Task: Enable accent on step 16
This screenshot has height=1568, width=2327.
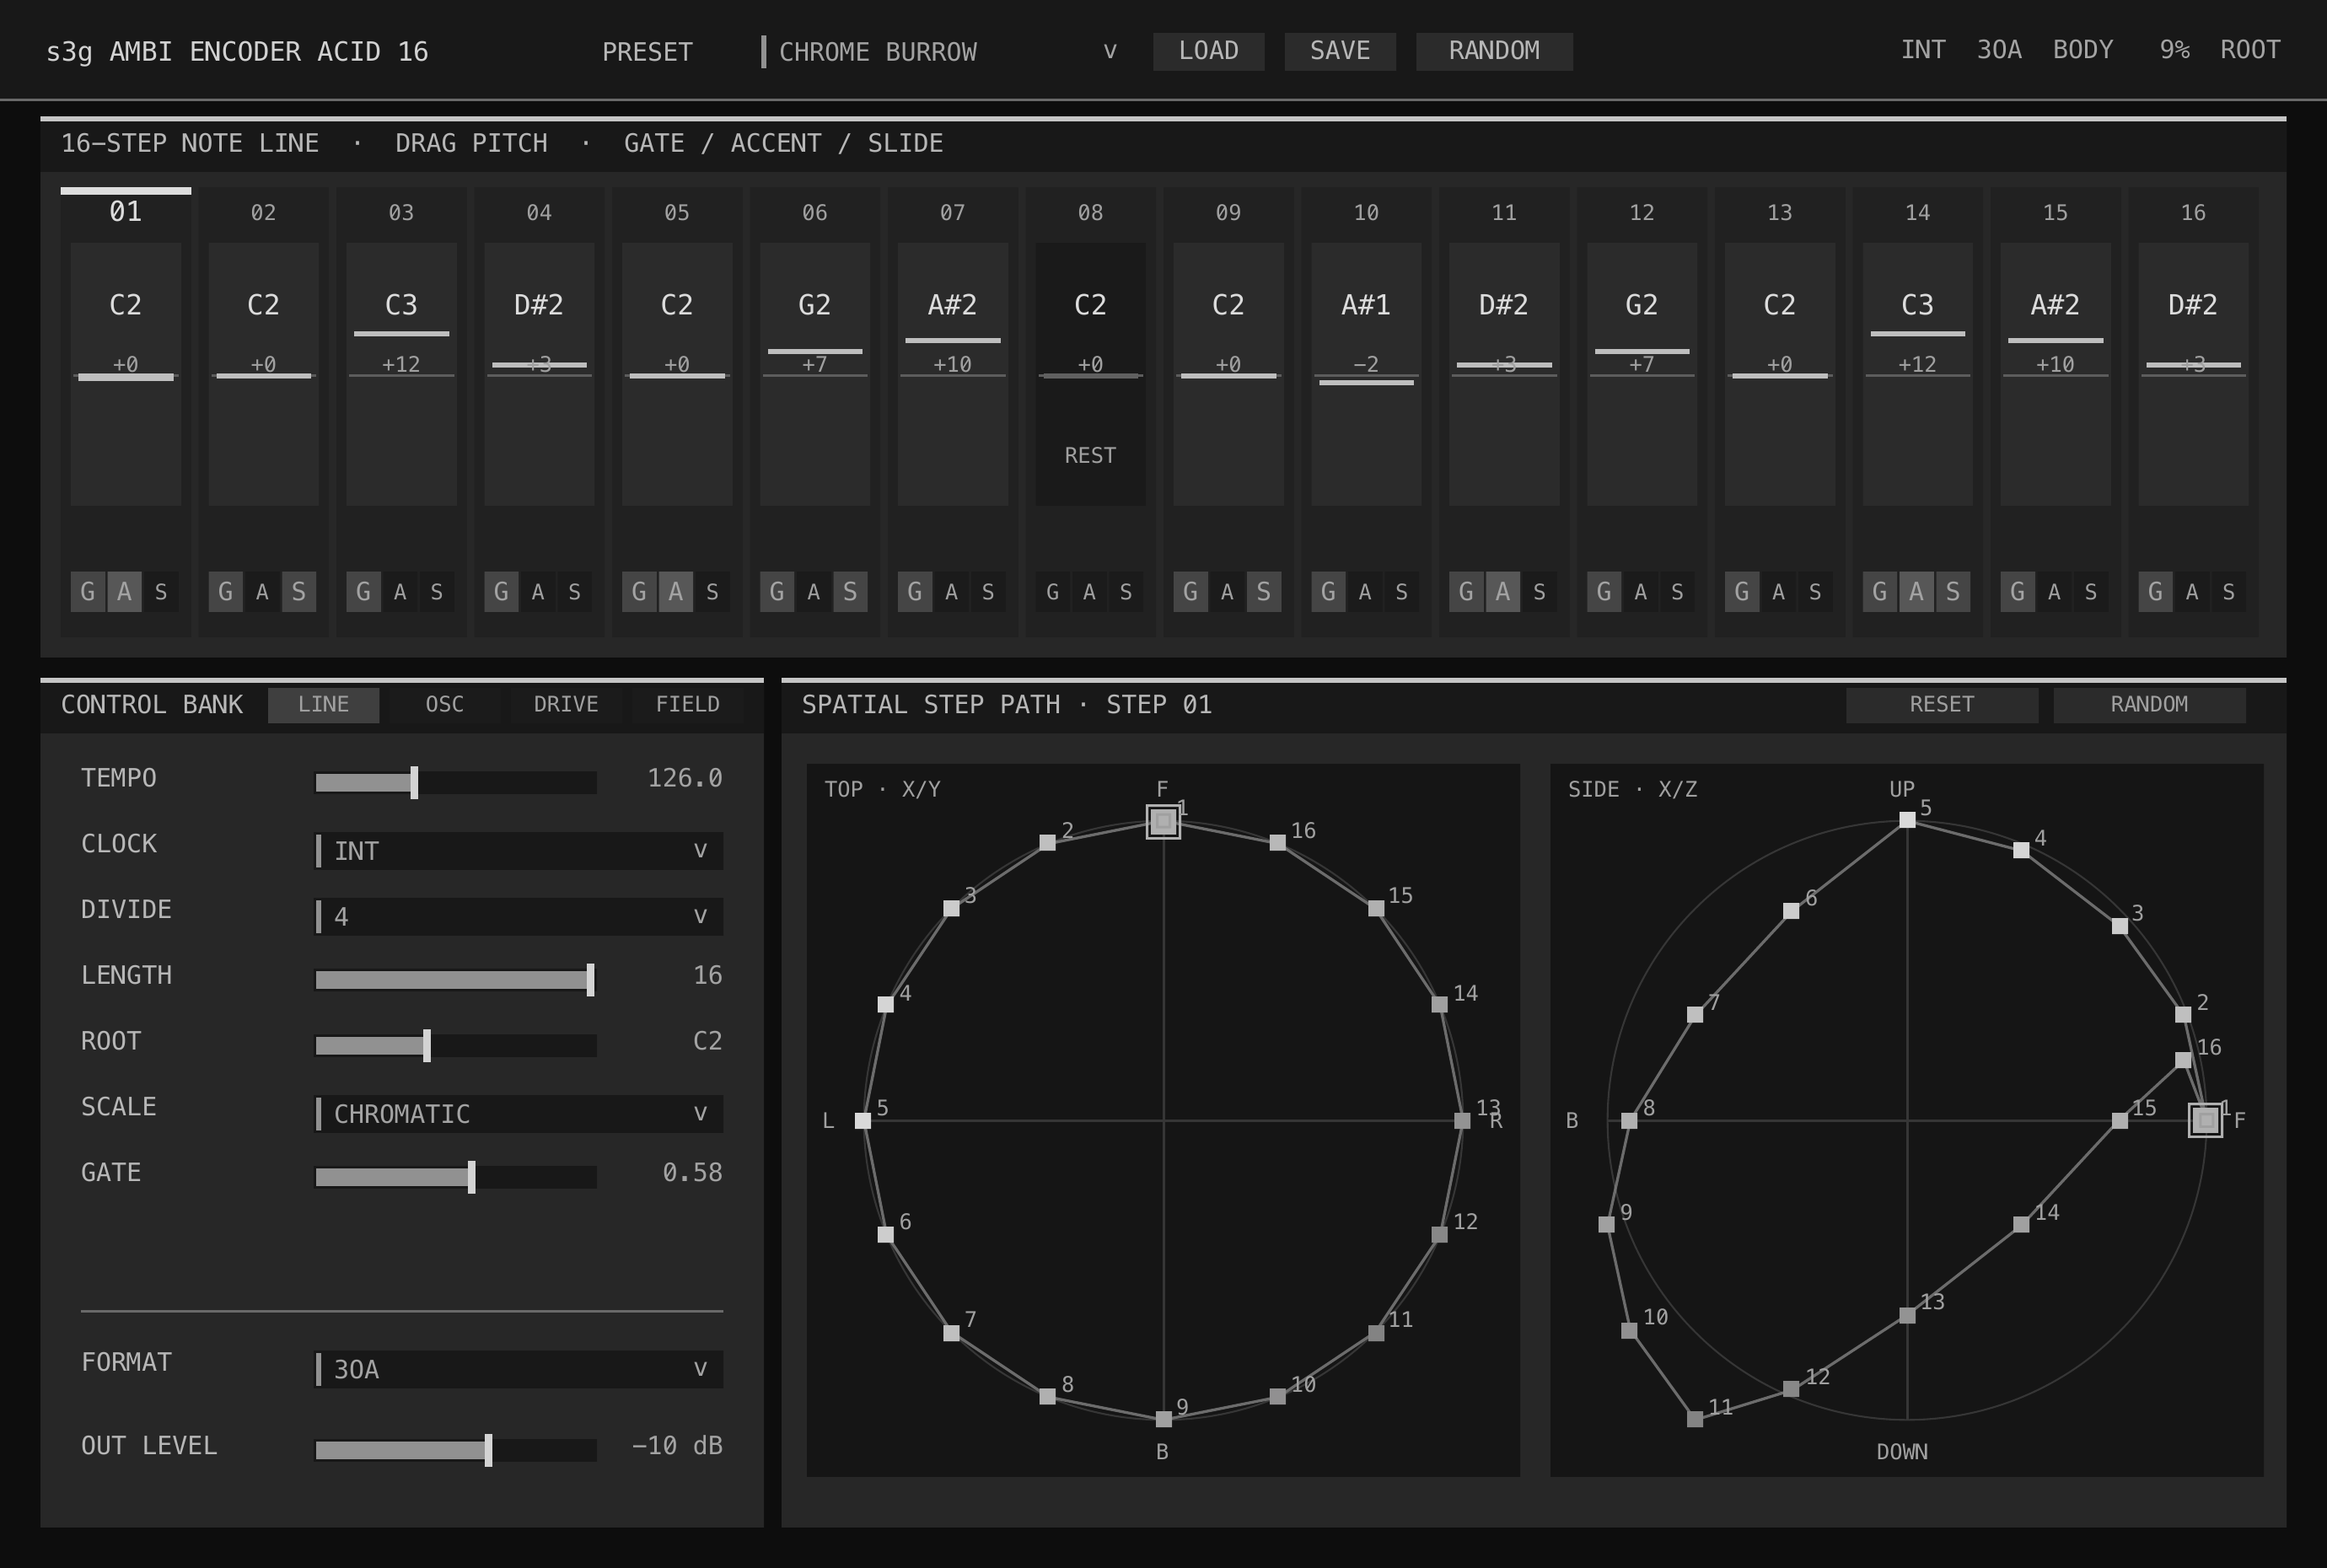Action: [x=2192, y=592]
